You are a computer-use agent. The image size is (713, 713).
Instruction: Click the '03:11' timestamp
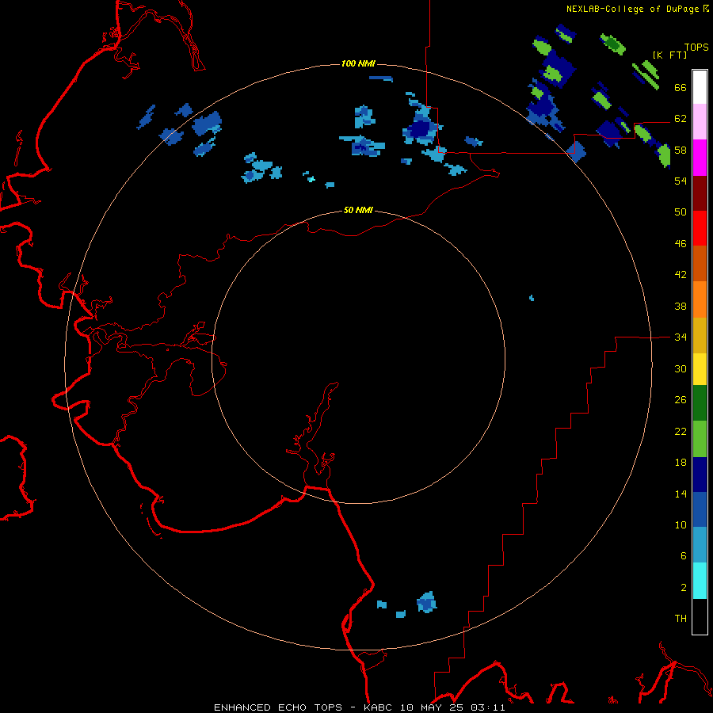pos(487,707)
